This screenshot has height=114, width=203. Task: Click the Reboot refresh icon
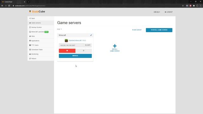[x=30, y=59]
